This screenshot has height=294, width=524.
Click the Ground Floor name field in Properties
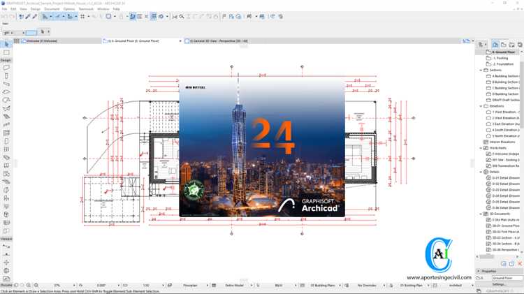tap(507, 278)
